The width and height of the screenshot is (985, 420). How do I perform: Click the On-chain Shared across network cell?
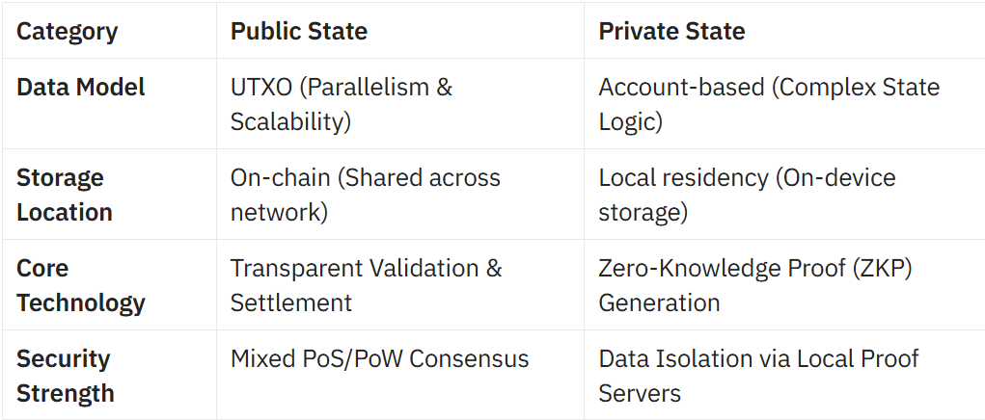pos(365,195)
